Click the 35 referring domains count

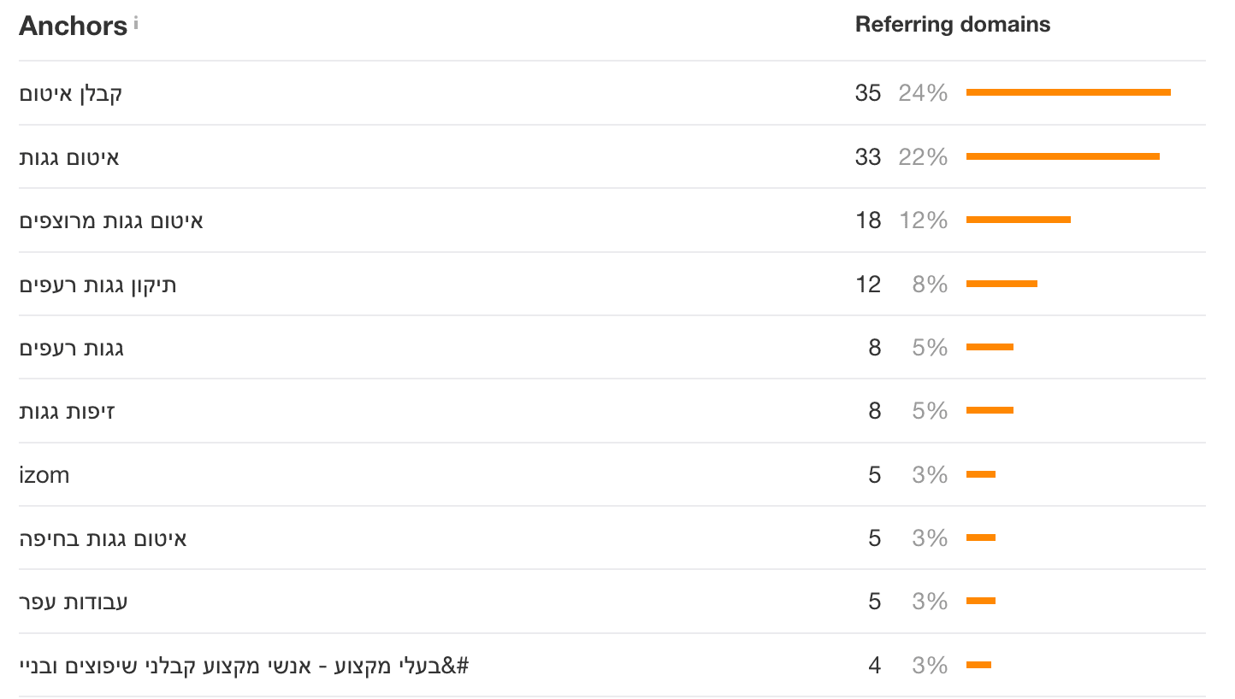tap(867, 93)
